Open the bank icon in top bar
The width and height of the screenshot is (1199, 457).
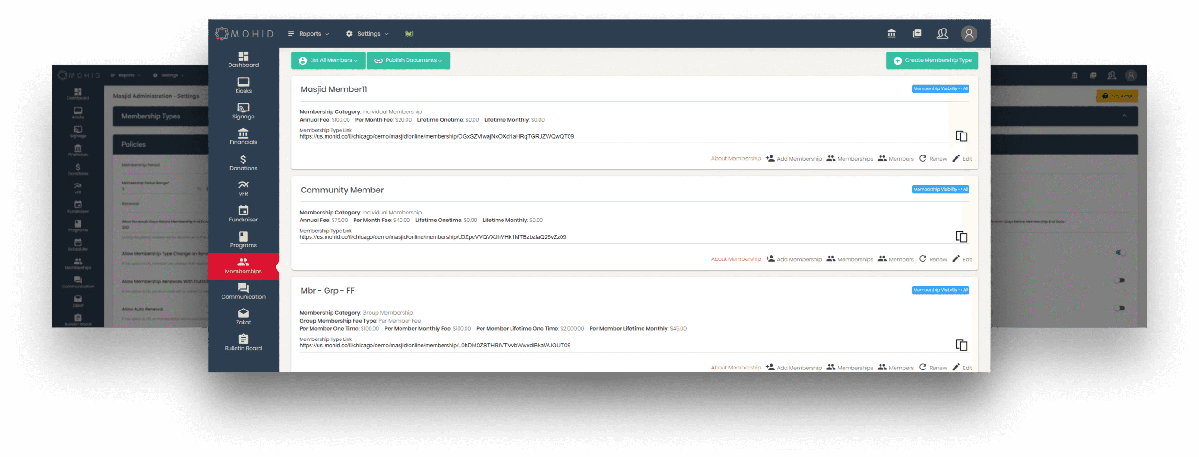tap(891, 34)
